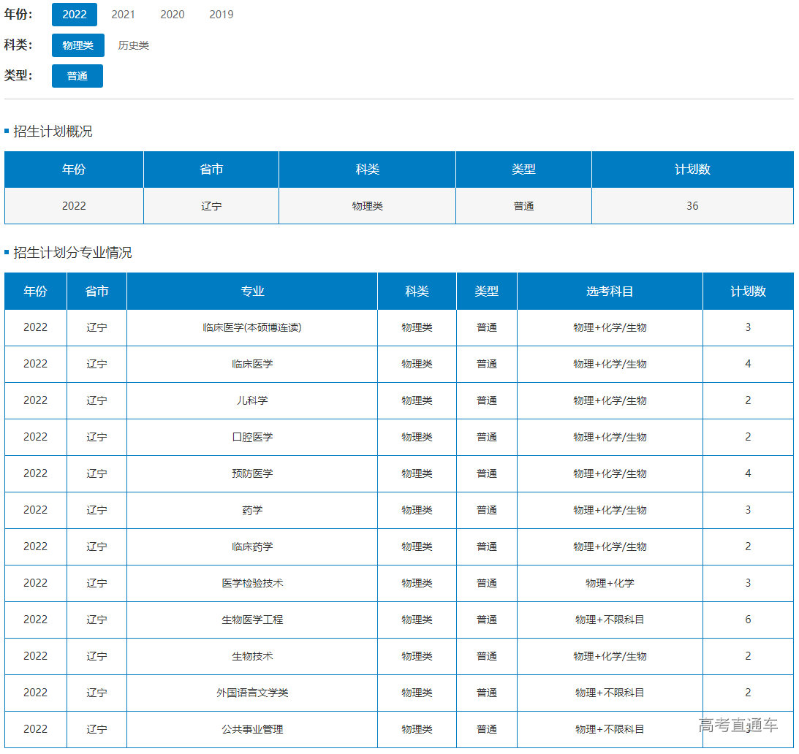Viewport: 799px width, 754px height.
Task: Switch to year 2021
Action: [123, 15]
